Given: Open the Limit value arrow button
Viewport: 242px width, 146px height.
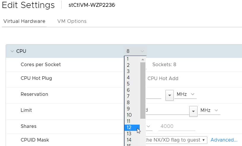Looking at the screenshot, I should click(x=193, y=111).
